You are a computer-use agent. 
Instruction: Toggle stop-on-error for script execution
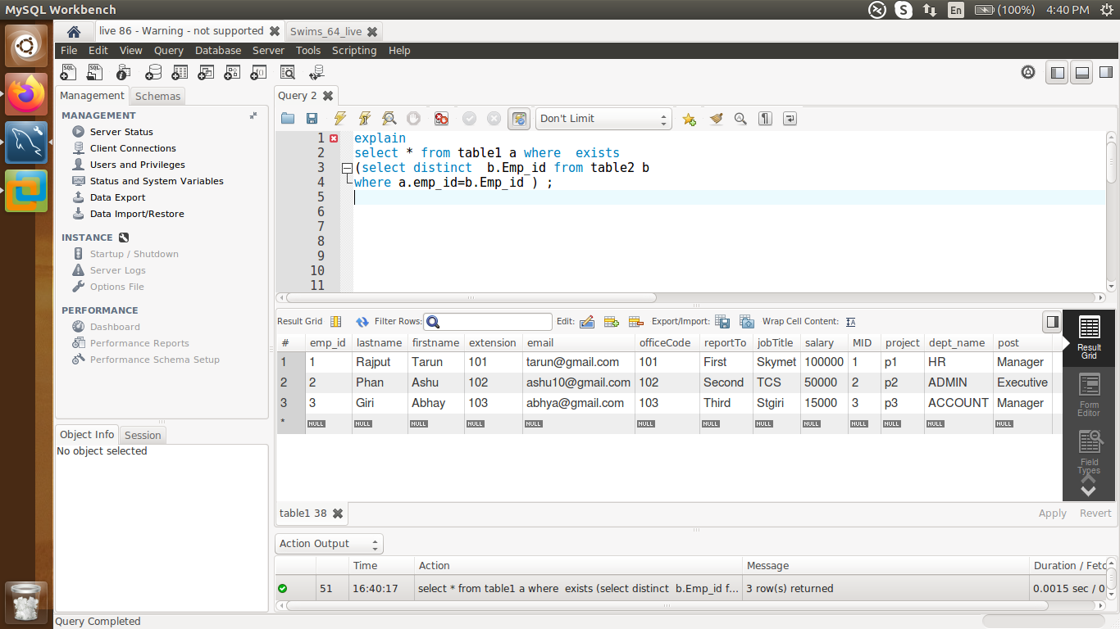(x=441, y=119)
